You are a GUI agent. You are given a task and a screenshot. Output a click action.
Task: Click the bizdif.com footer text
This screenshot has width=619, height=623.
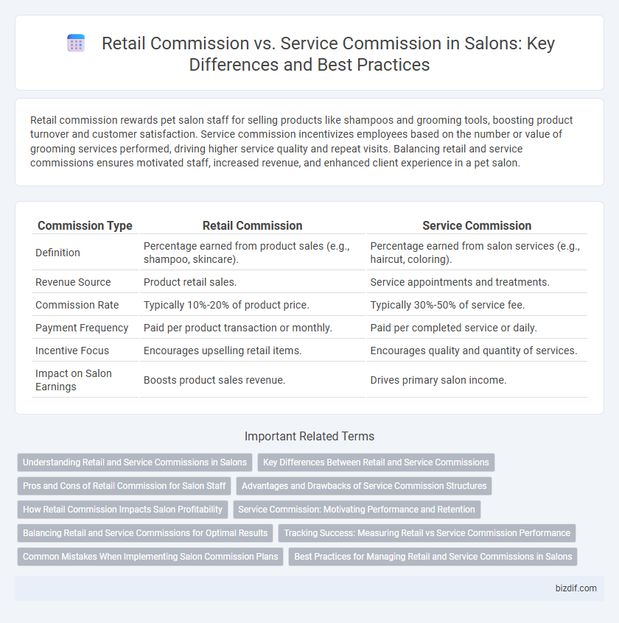[x=576, y=588]
